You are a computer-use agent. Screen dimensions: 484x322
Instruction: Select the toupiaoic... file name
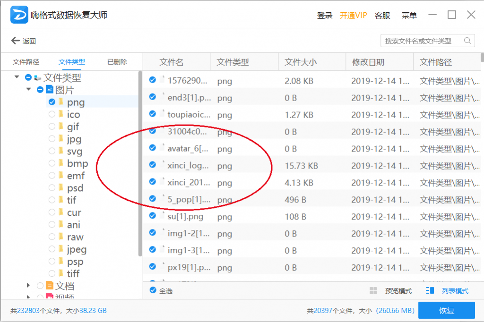tap(189, 114)
